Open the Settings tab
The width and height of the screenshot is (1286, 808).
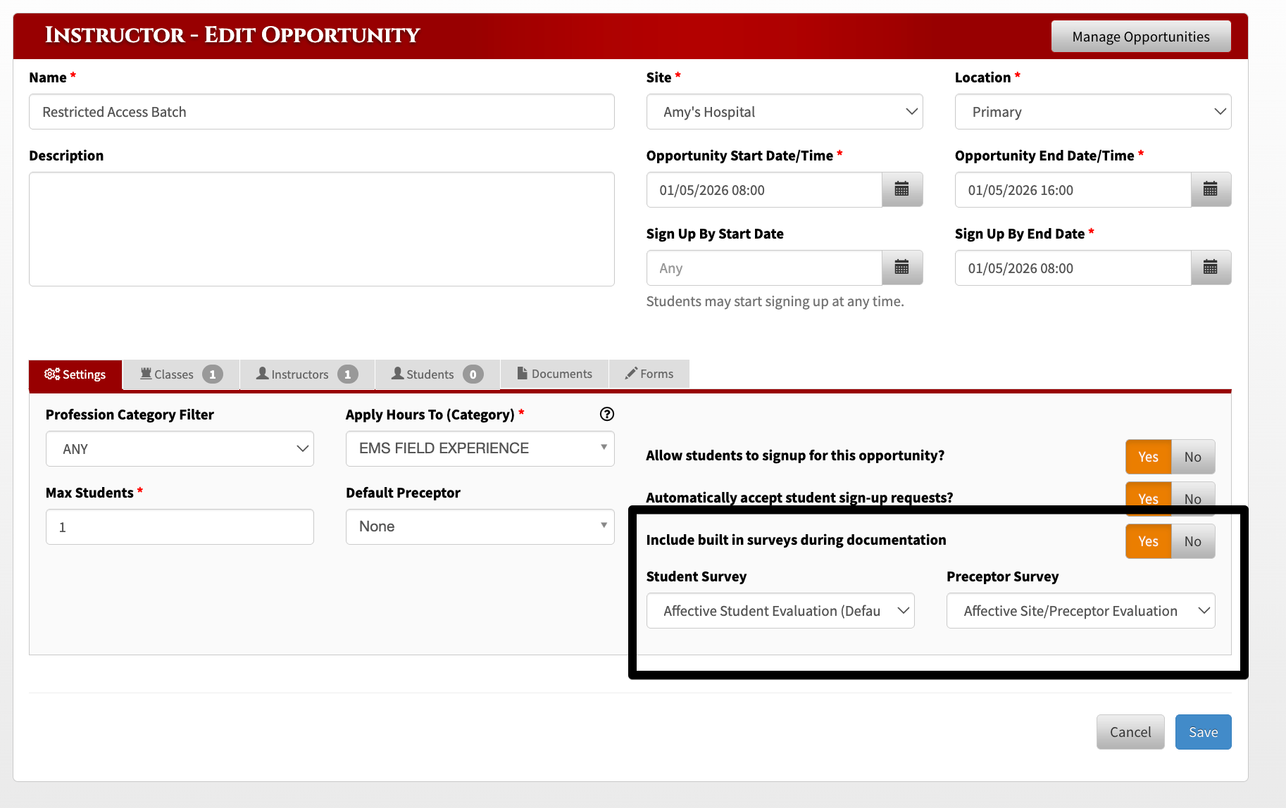click(75, 374)
